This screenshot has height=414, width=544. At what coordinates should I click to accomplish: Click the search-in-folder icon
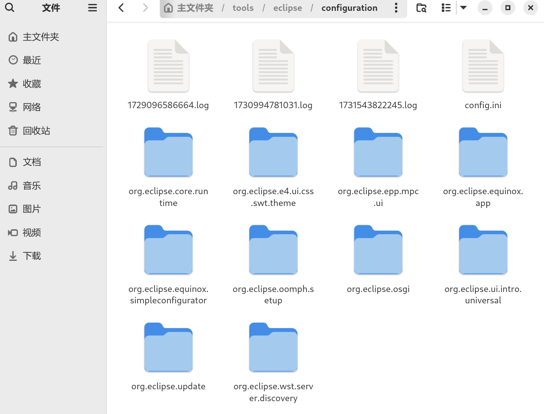coord(421,7)
